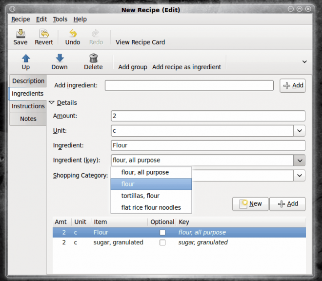The image size is (322, 281).
Task: Toggle Optional checkbox for Flour row
Action: click(162, 233)
